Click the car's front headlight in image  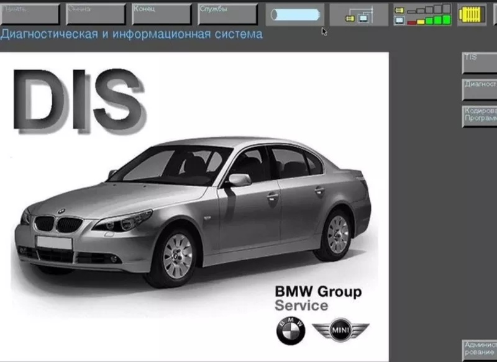point(126,220)
